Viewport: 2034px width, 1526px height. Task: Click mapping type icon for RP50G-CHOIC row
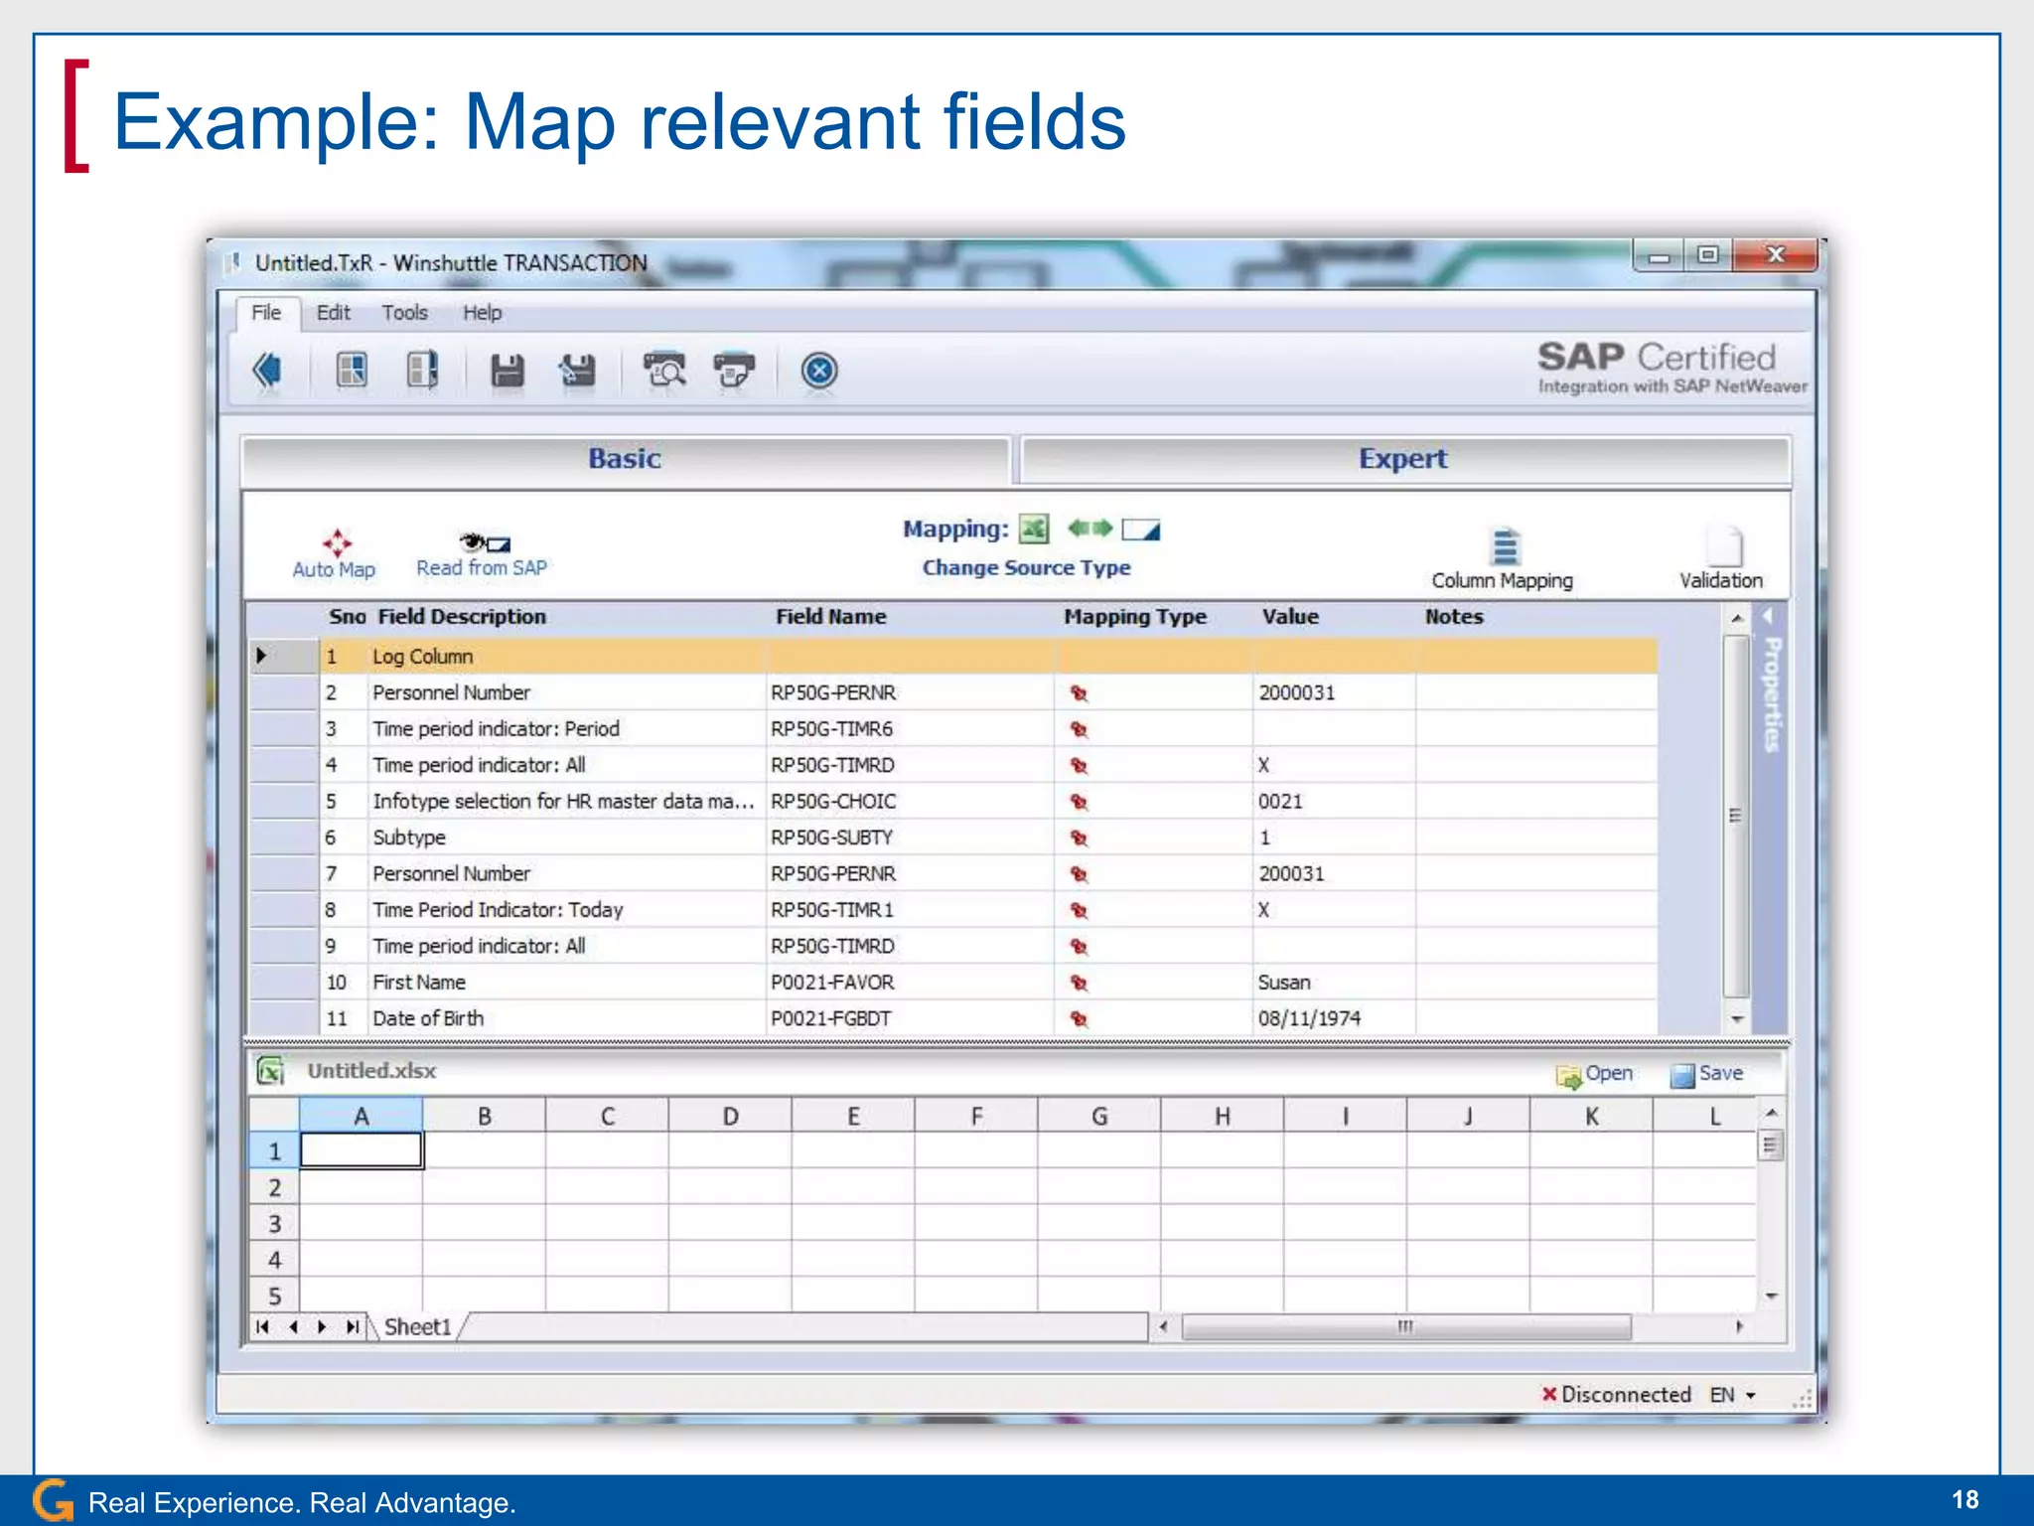pos(1079,802)
